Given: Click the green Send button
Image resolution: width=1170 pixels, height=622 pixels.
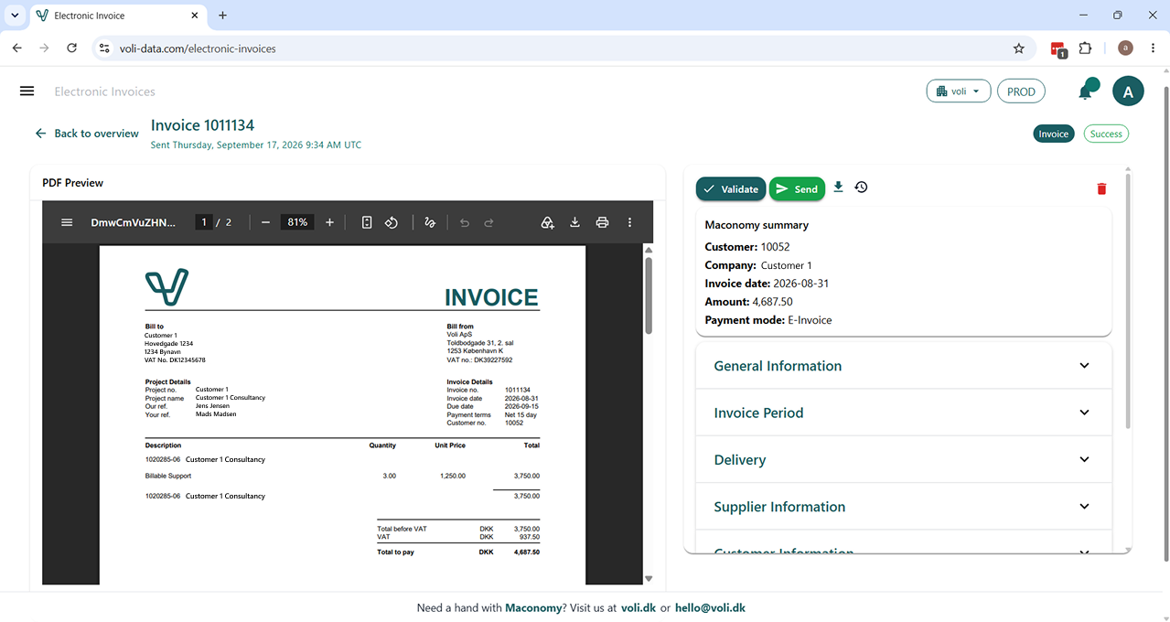Looking at the screenshot, I should (797, 188).
